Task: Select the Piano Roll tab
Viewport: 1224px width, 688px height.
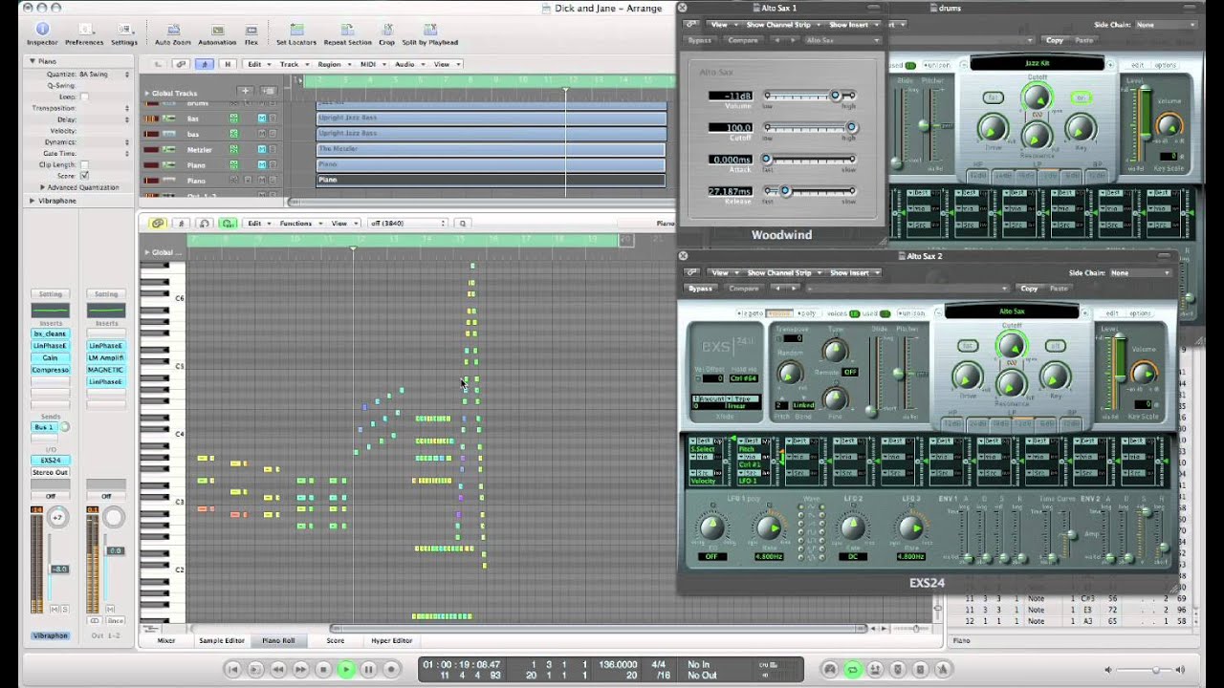Action: (x=278, y=640)
